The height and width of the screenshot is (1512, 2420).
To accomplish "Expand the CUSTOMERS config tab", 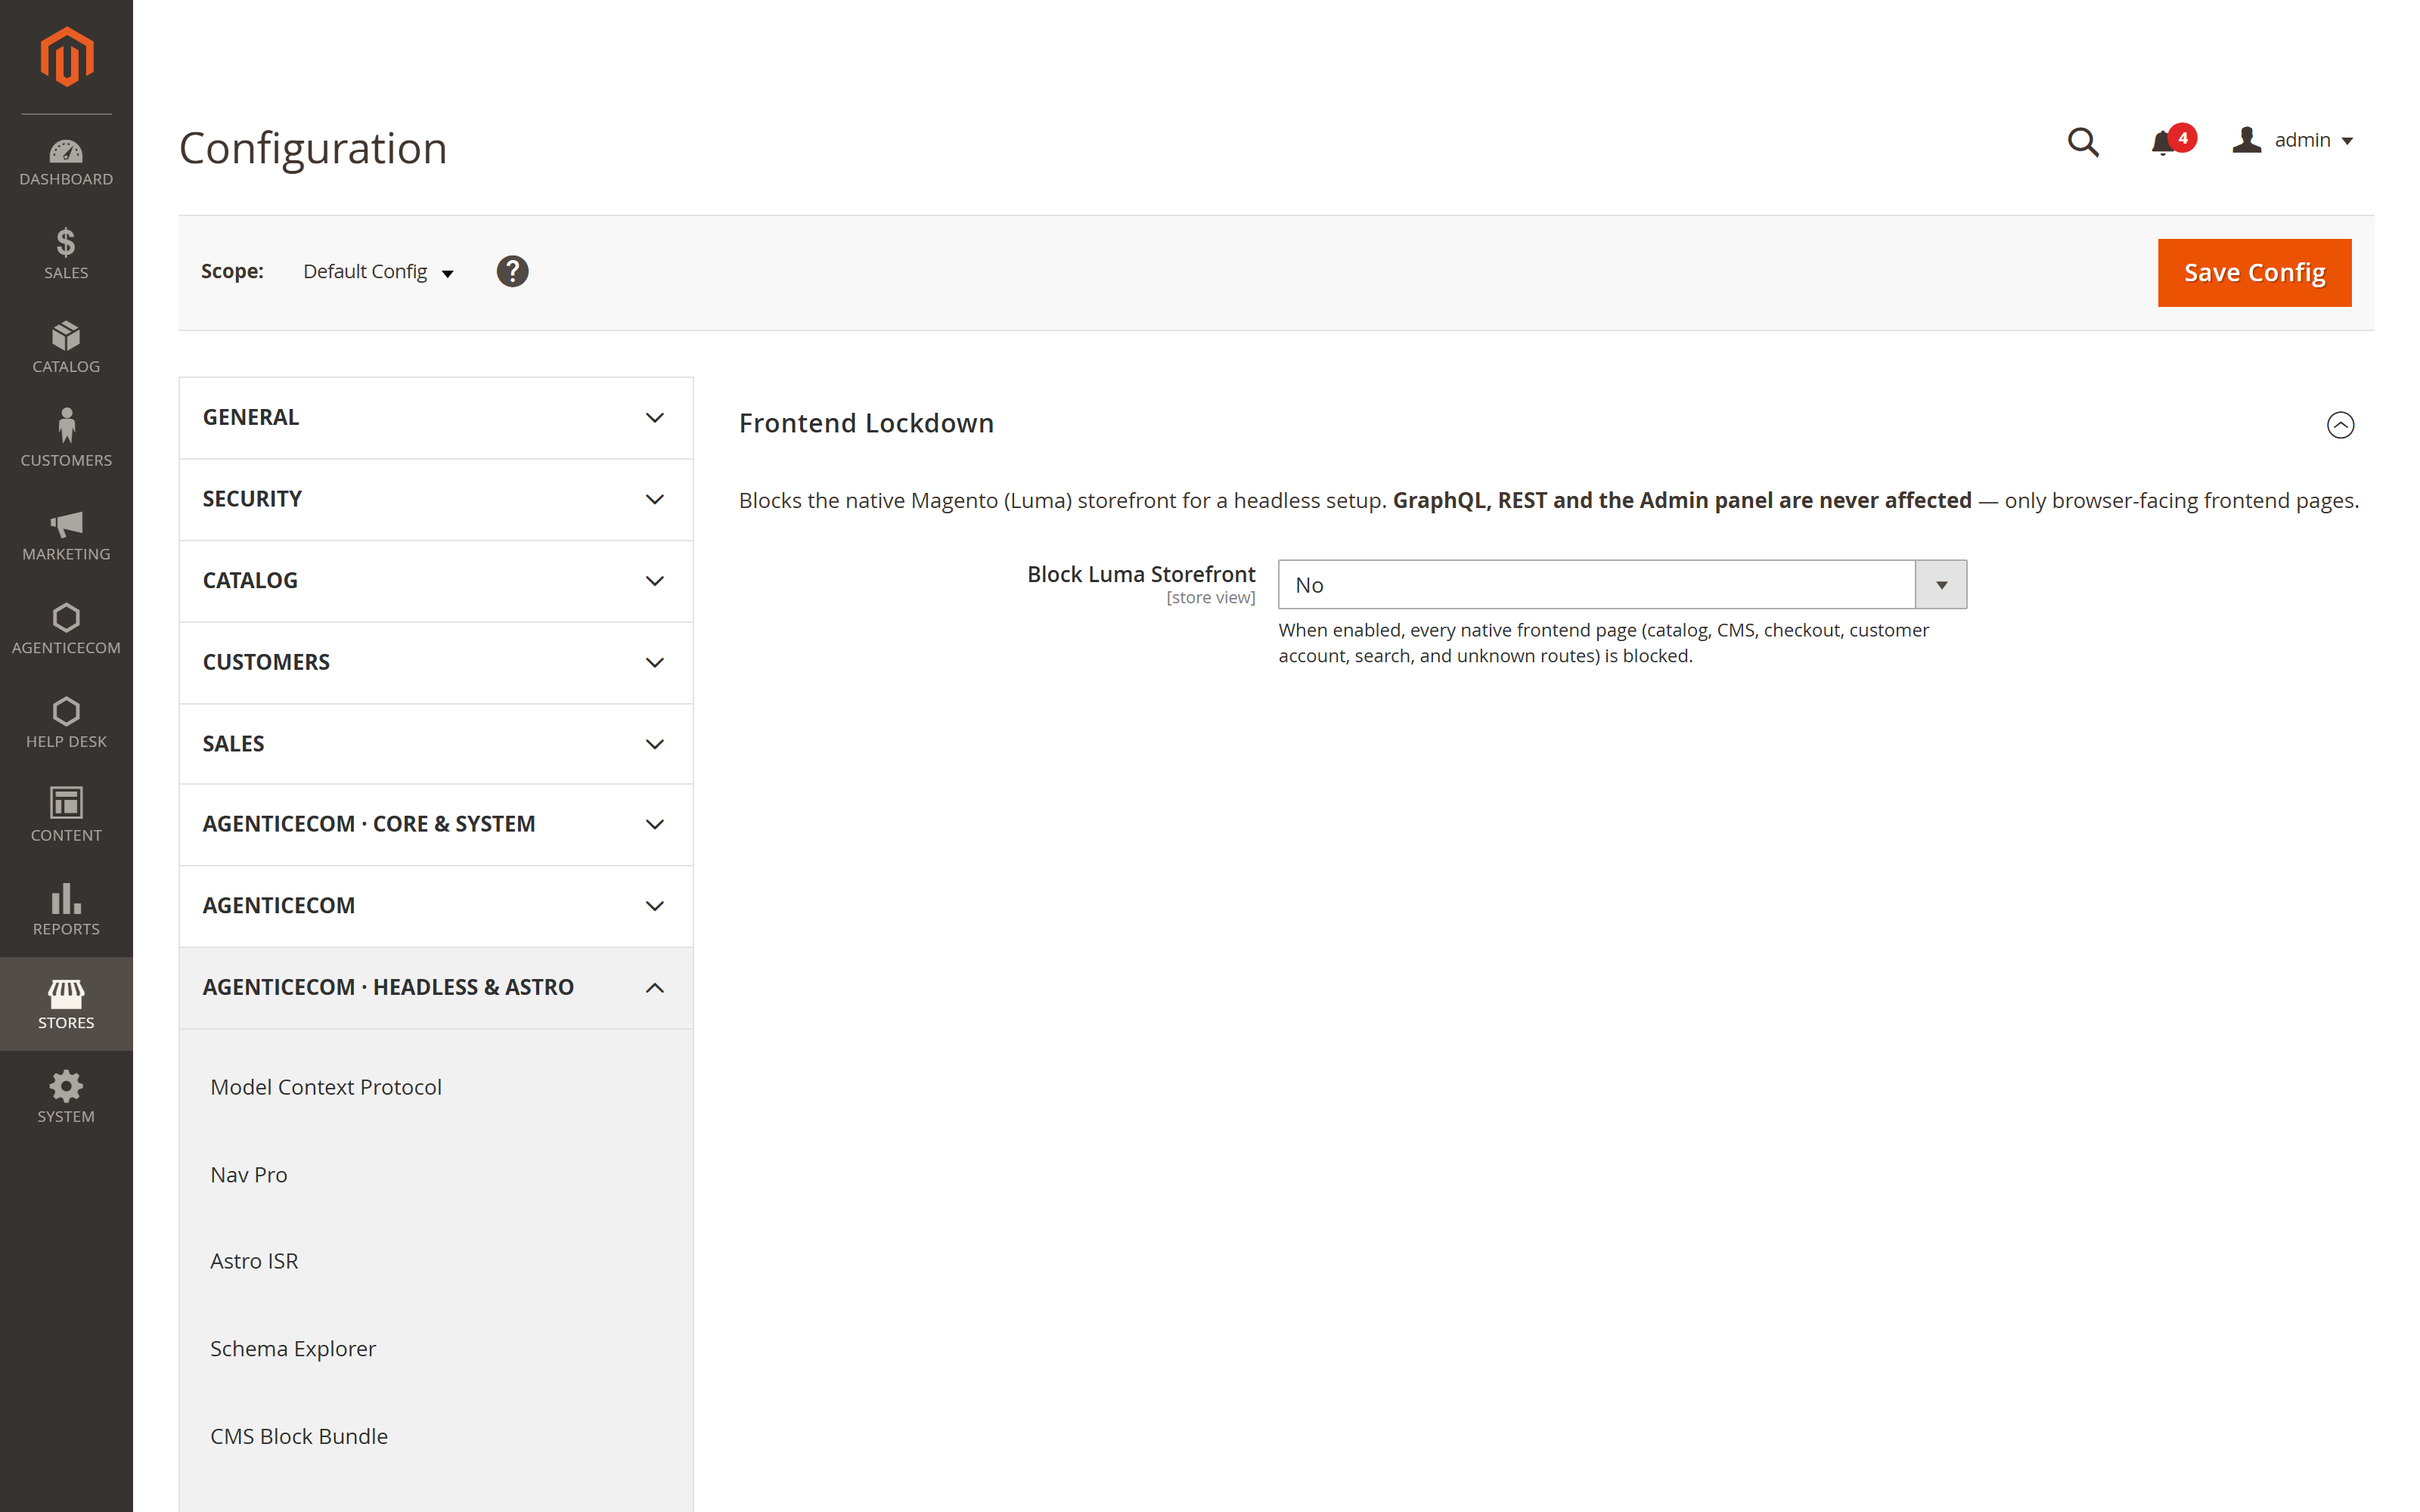I will click(x=436, y=662).
